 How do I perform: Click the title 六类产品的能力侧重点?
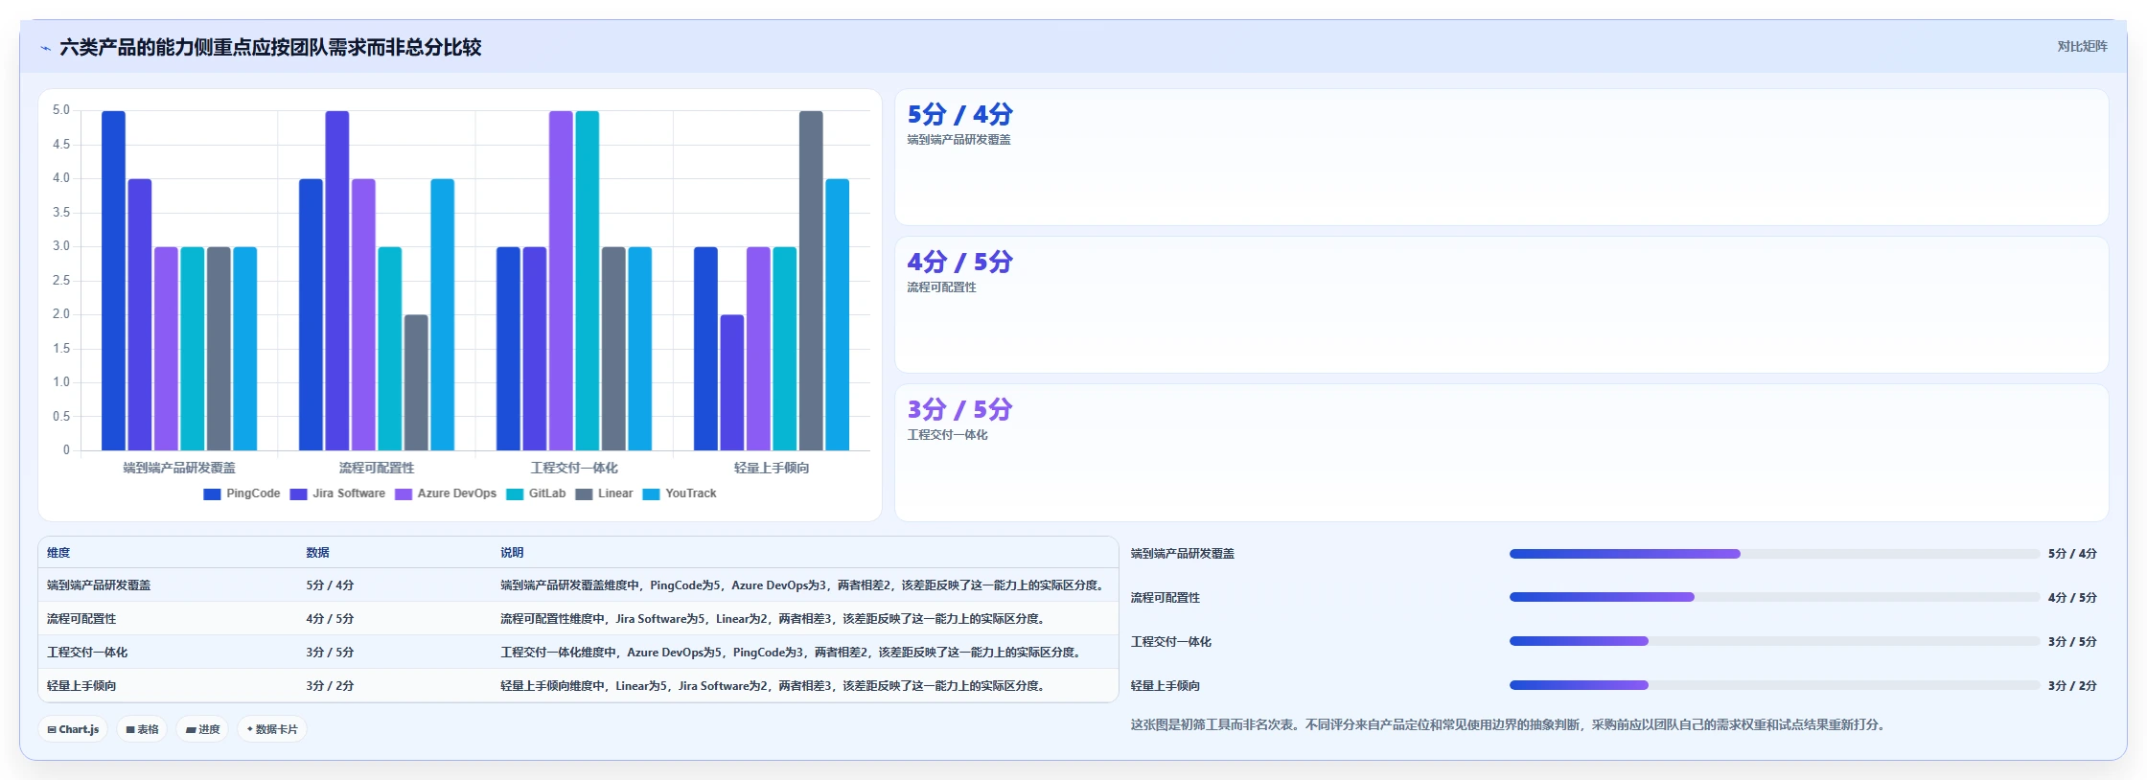coord(270,47)
